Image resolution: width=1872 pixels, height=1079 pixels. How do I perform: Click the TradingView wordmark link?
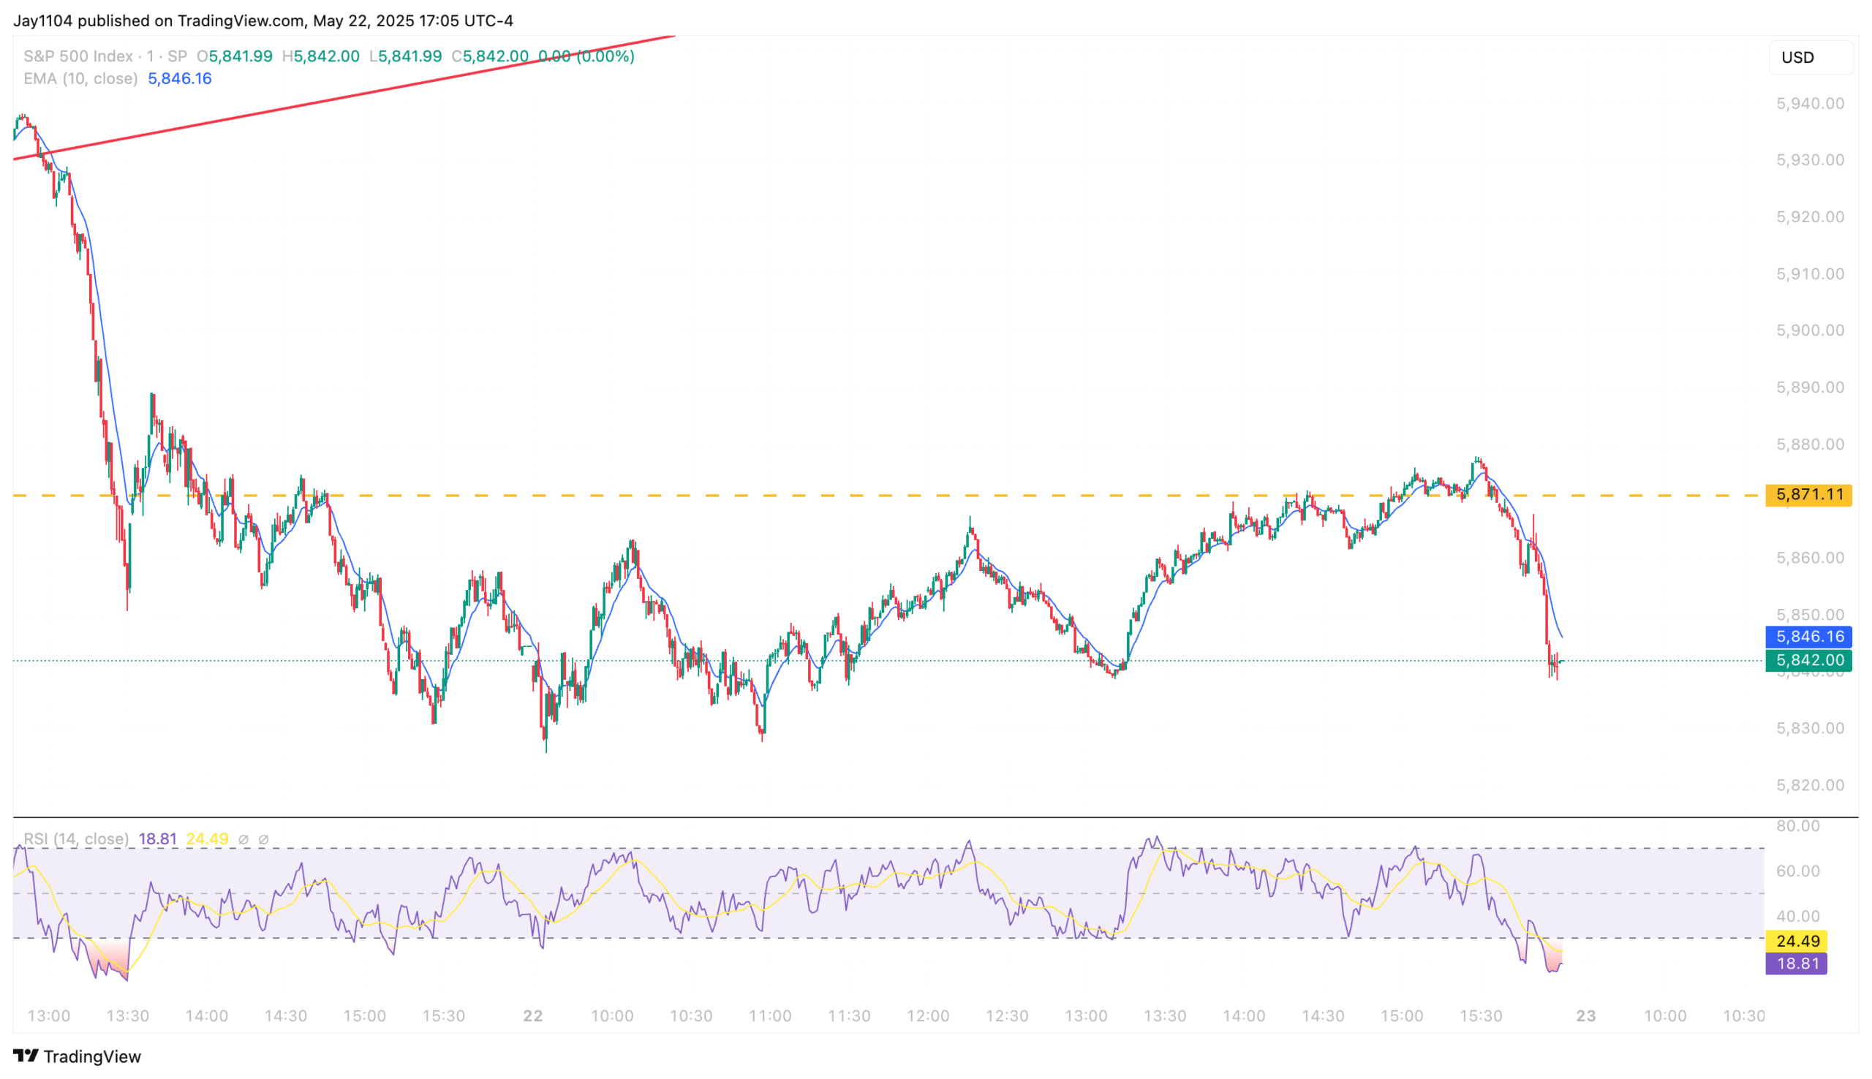92,1056
